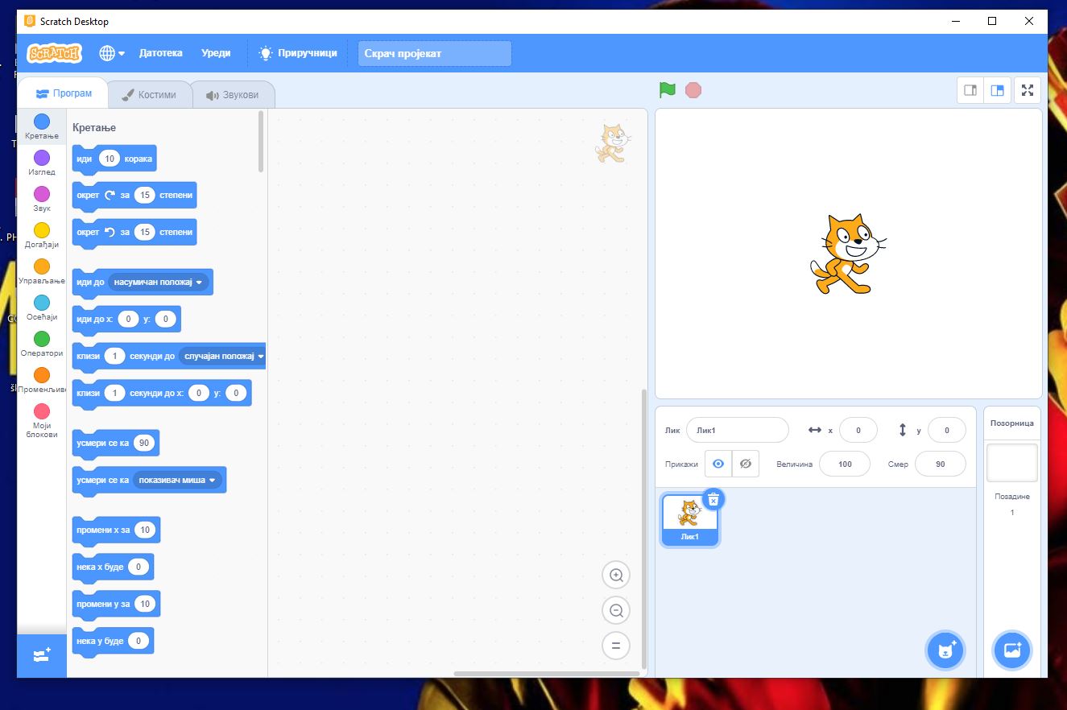Click the x value in иди до block
The width and height of the screenshot is (1067, 710).
click(x=128, y=320)
